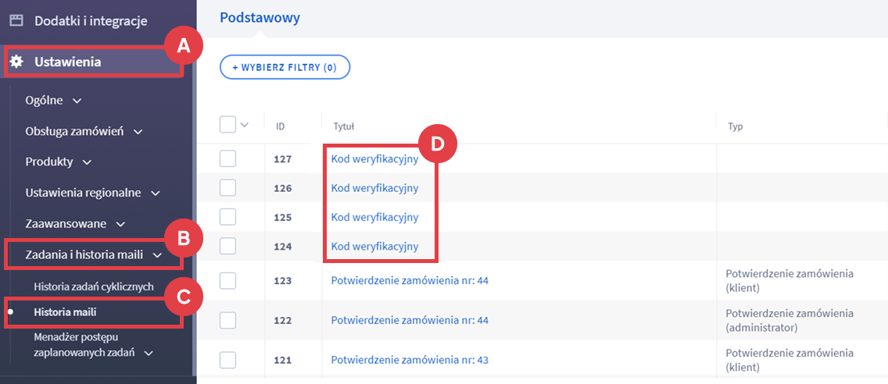The width and height of the screenshot is (888, 384).
Task: Select the checkbox for row ID 125
Action: point(227,217)
